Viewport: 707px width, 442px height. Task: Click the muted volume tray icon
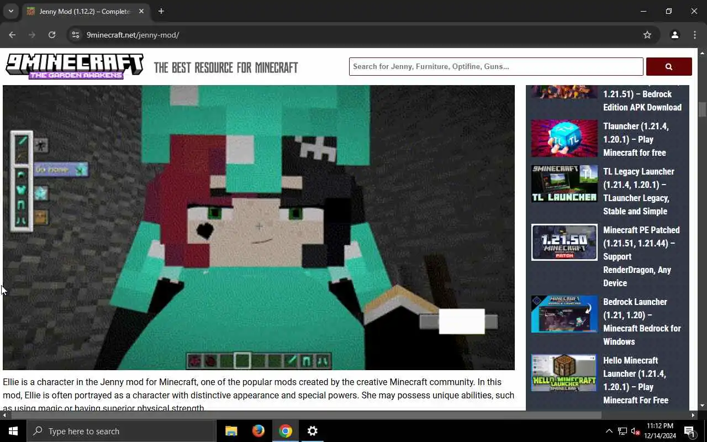635,431
